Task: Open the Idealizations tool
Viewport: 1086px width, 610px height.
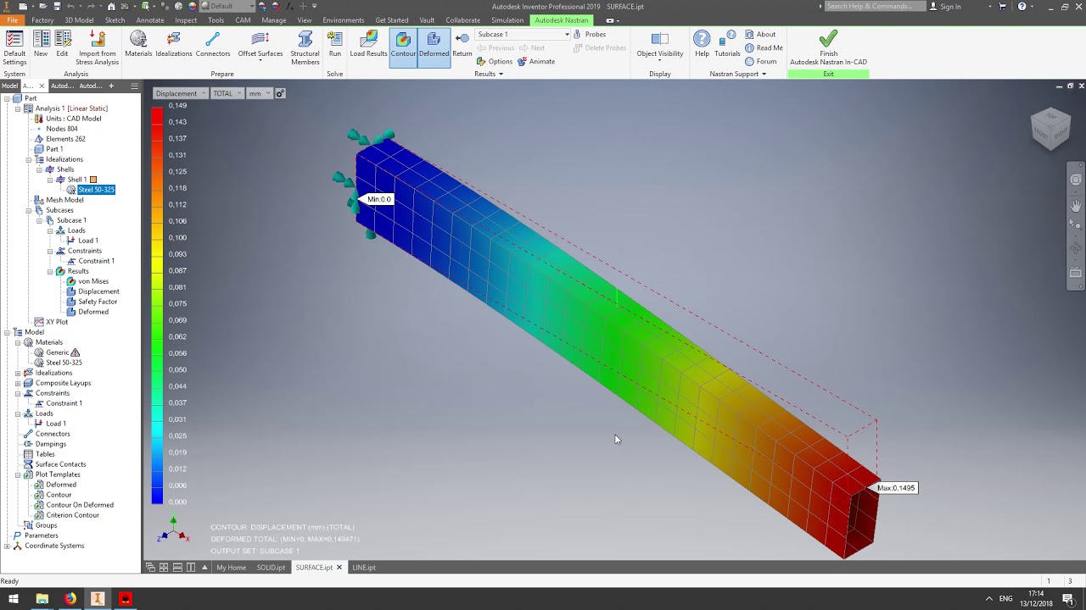Action: pos(174,44)
